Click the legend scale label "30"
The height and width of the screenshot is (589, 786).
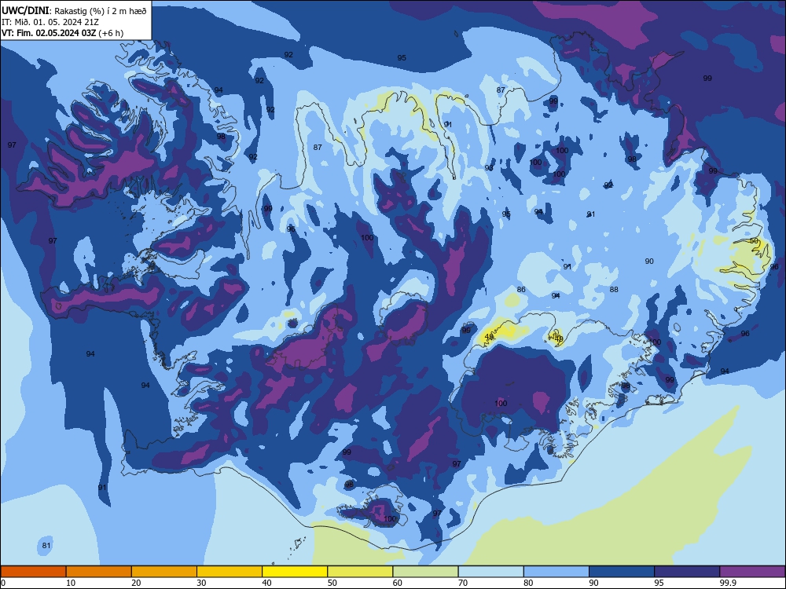point(201,583)
